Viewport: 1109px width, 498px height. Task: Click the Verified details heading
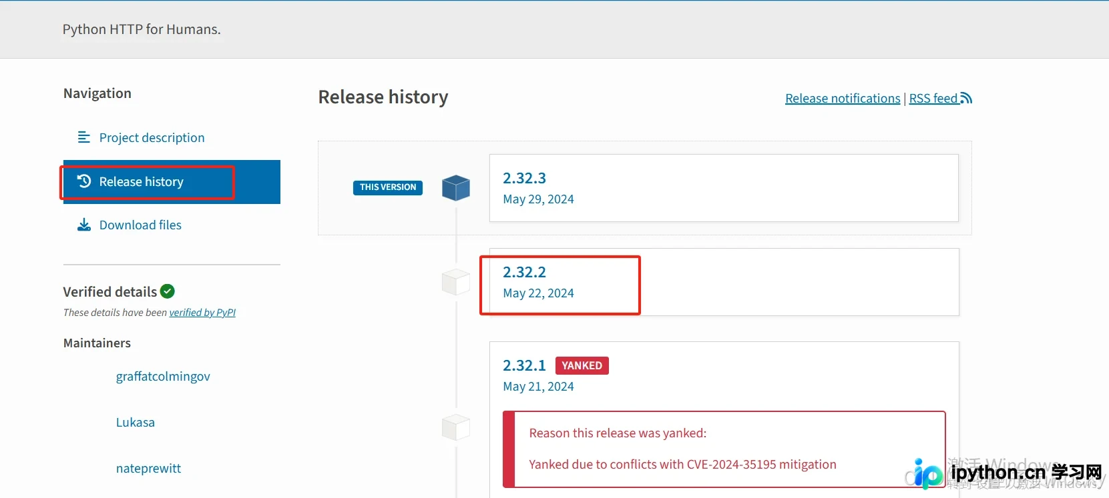(110, 292)
